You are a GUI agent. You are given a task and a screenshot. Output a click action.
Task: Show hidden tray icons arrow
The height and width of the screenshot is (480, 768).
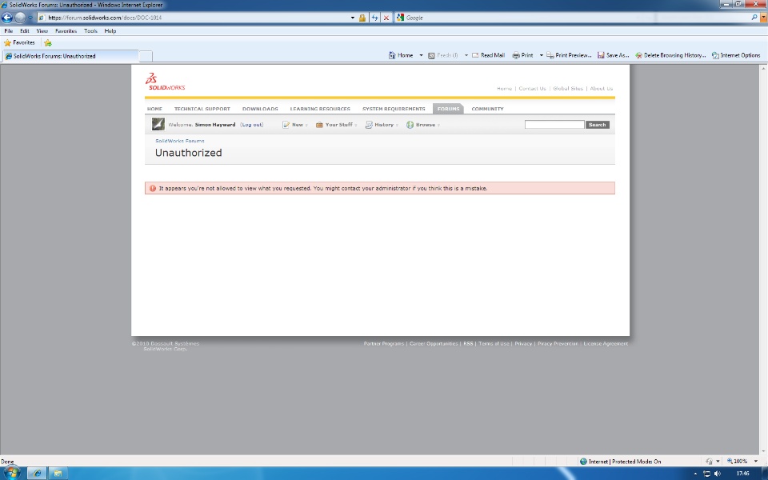pyautogui.click(x=695, y=474)
